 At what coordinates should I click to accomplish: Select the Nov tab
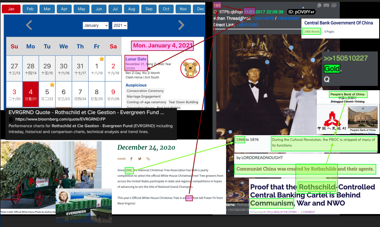click(x=183, y=9)
